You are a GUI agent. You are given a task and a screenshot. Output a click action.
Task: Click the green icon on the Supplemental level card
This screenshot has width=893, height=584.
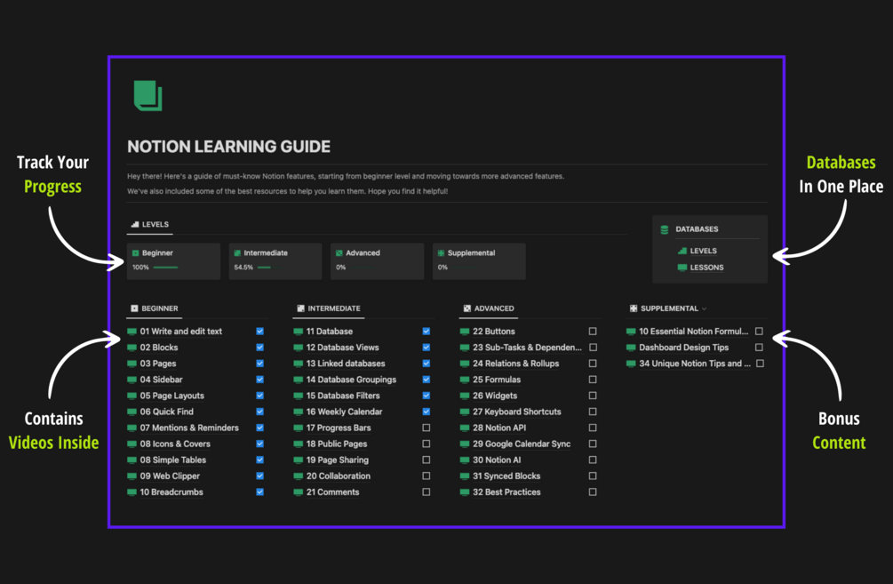(x=441, y=253)
